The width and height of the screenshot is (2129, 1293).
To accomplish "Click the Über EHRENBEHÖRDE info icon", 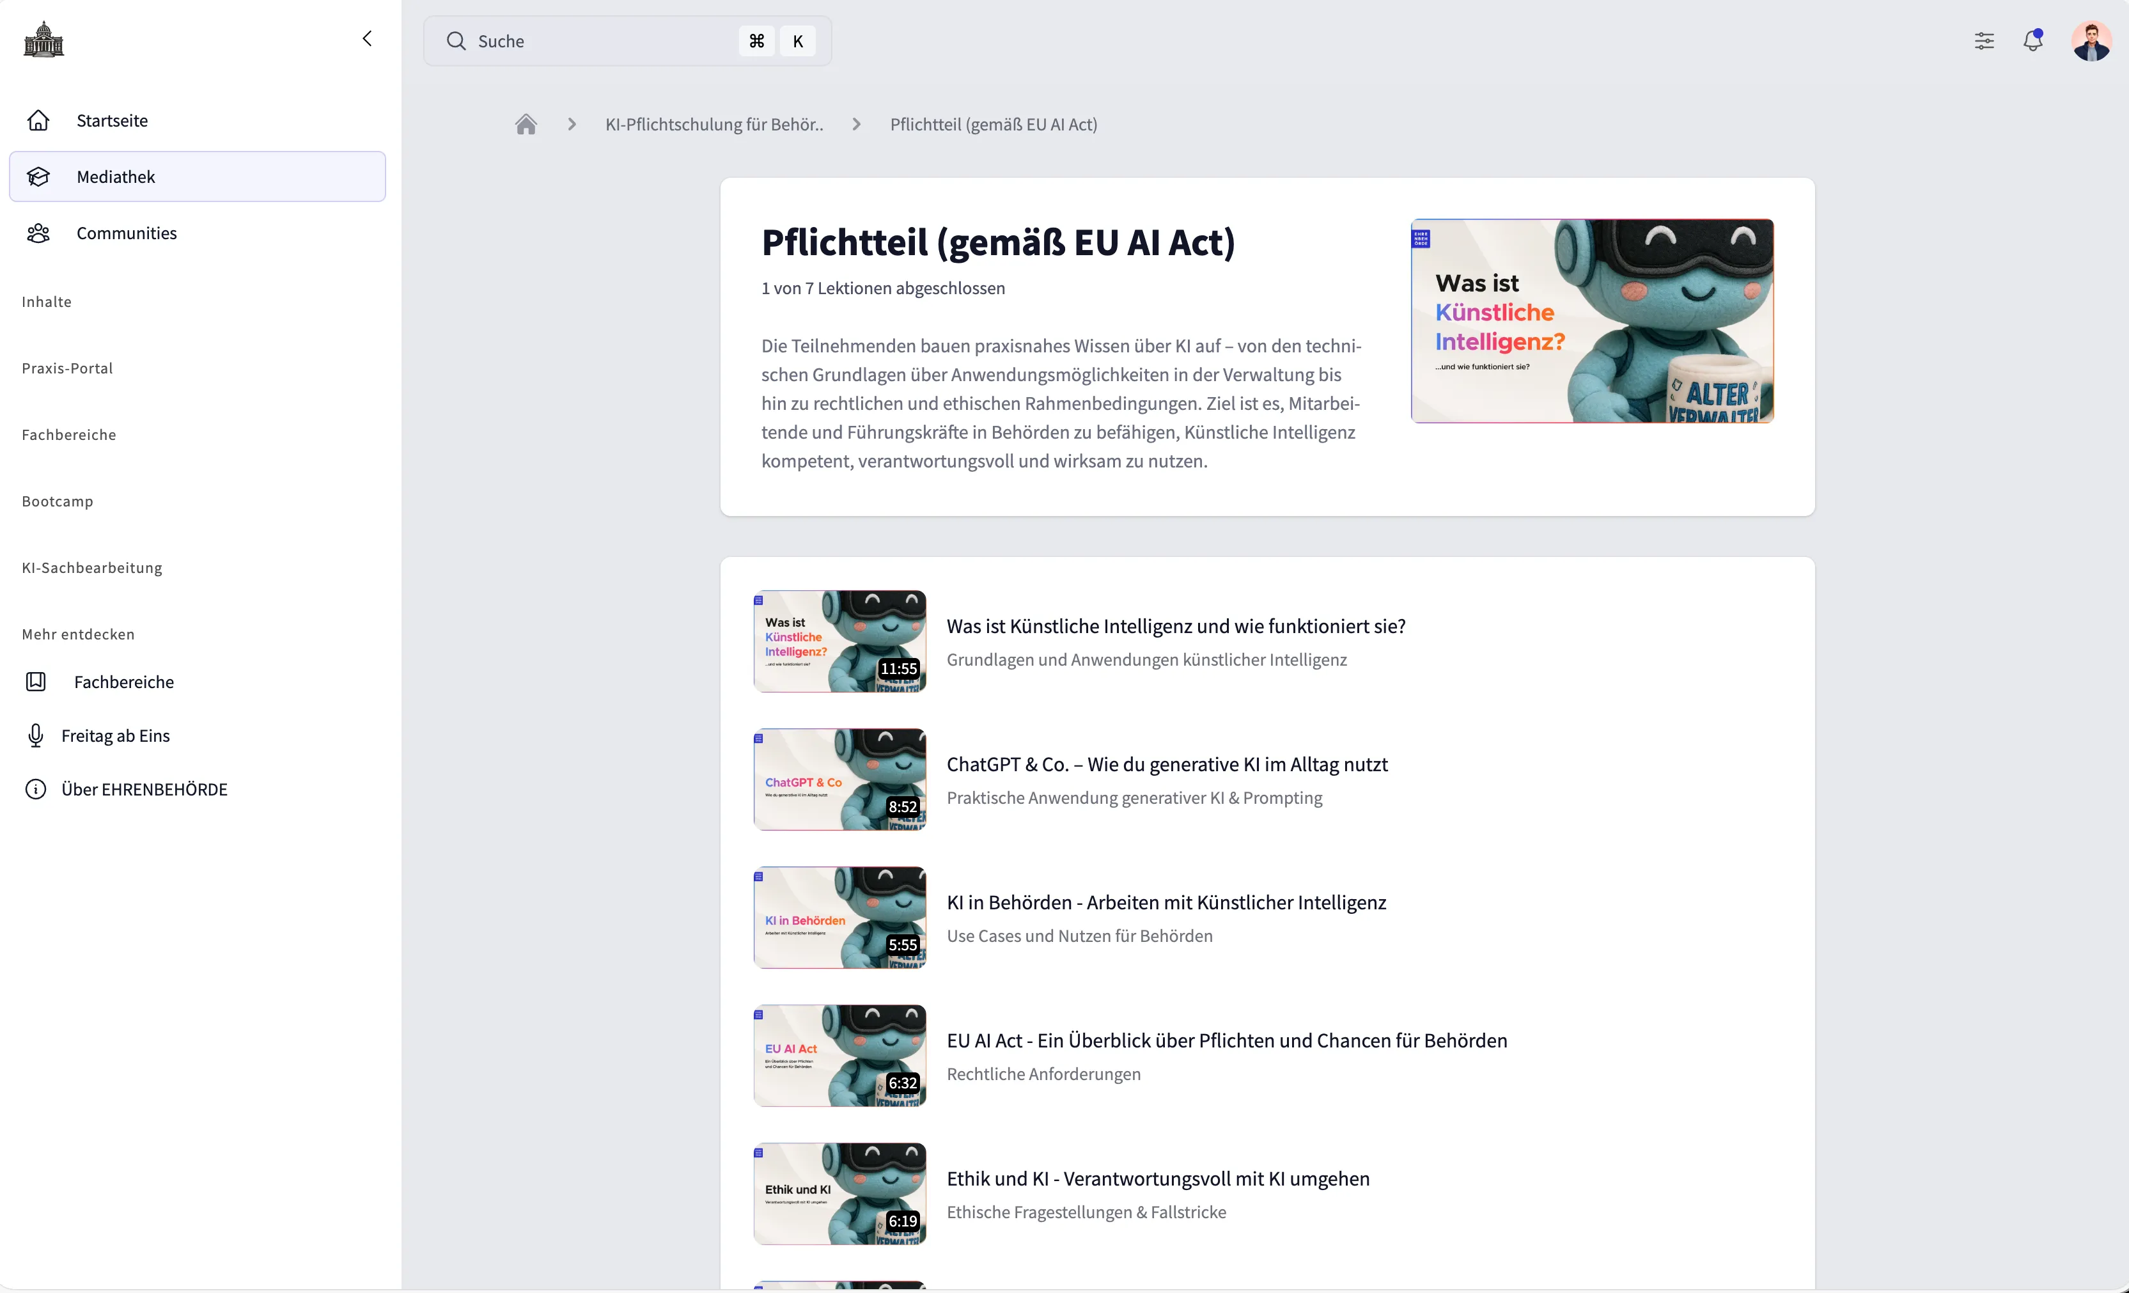I will tap(35, 789).
